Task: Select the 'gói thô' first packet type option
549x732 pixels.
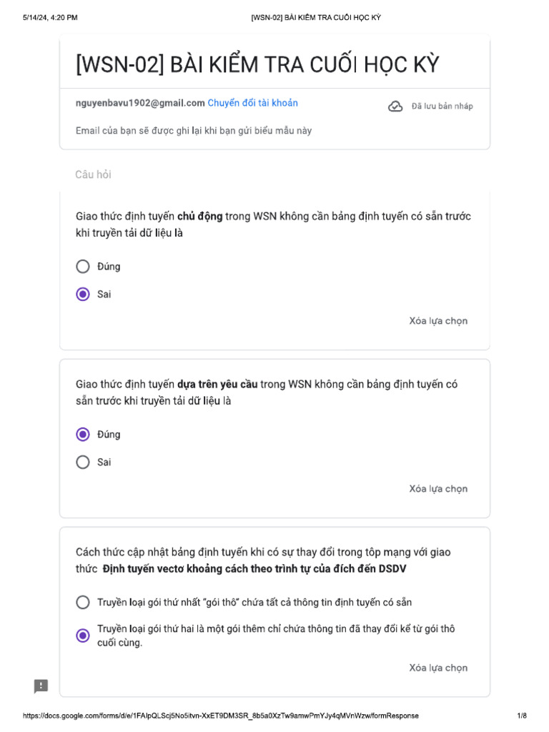Action: [83, 603]
